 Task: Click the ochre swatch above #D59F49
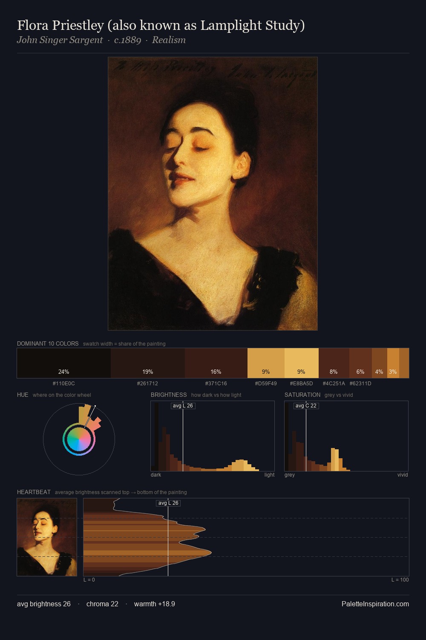(266, 363)
